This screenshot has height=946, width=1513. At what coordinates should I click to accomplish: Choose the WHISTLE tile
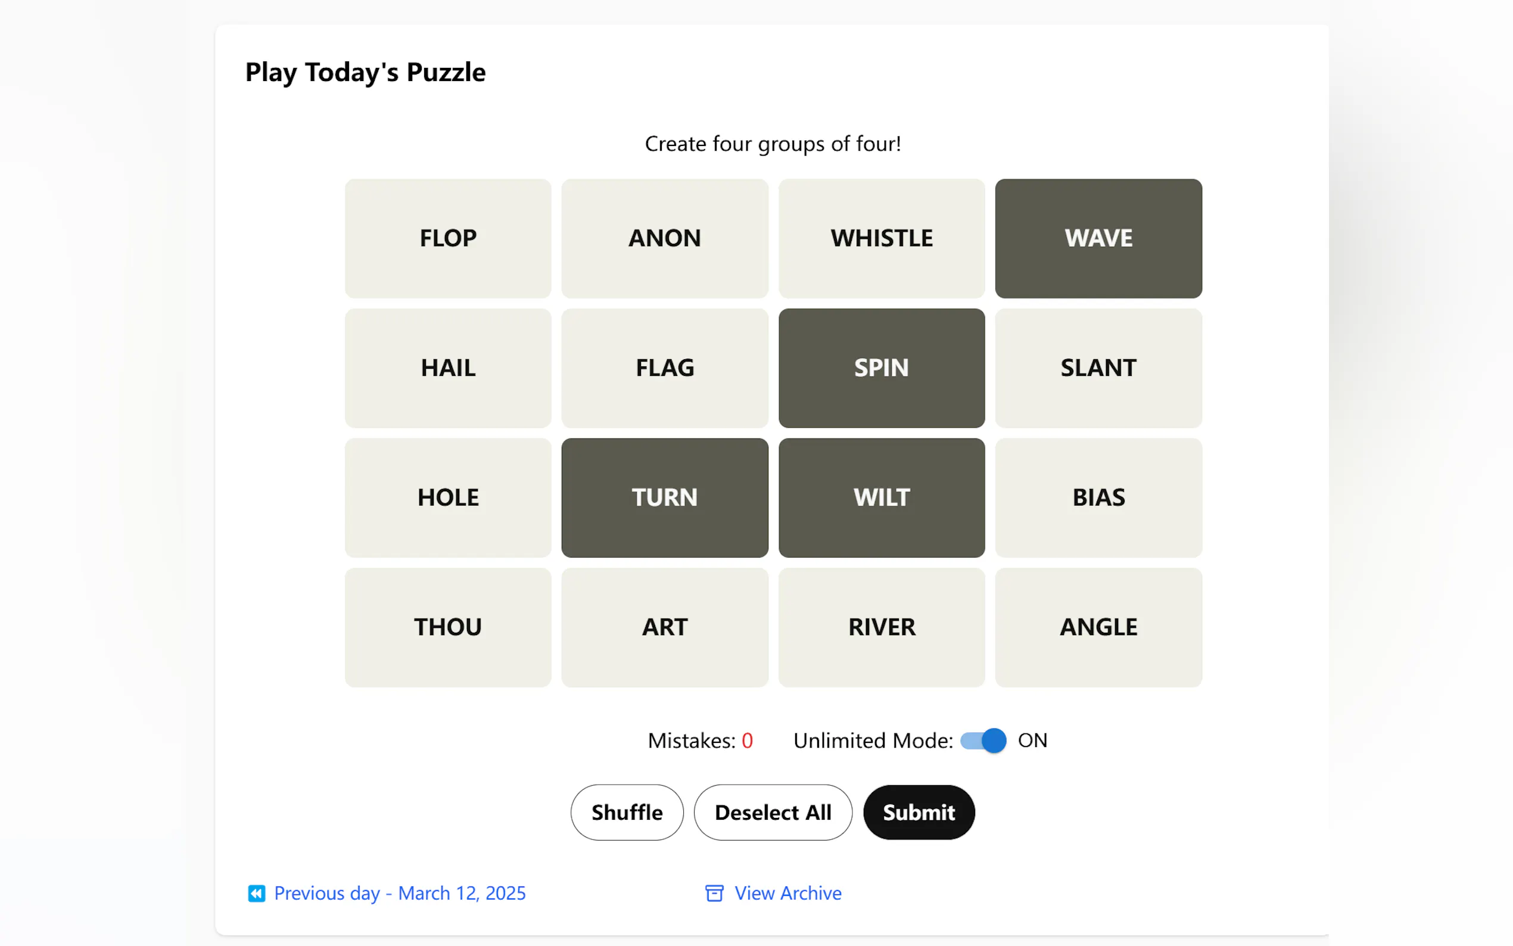click(x=881, y=238)
